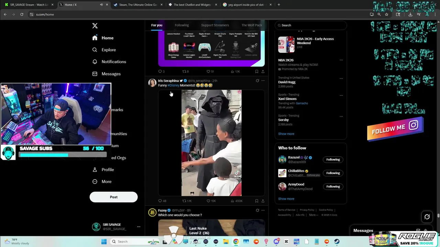Reply to the post with 3 replies

[x=161, y=71]
